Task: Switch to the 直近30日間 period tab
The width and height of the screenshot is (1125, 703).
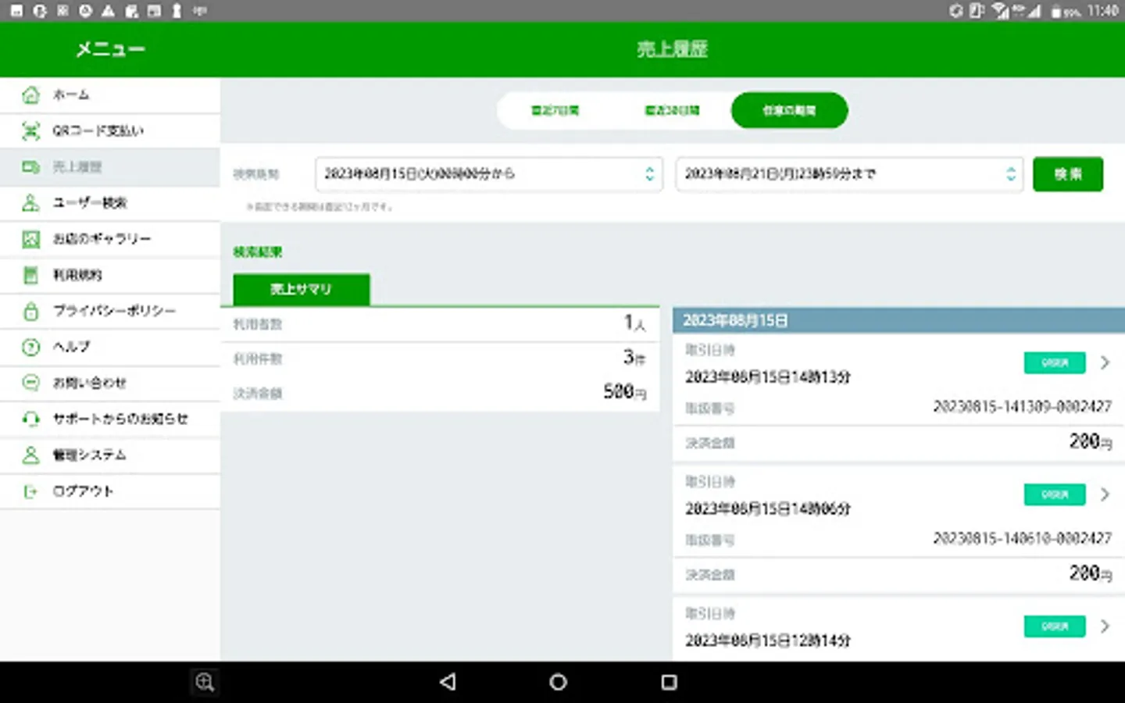Action: coord(672,110)
